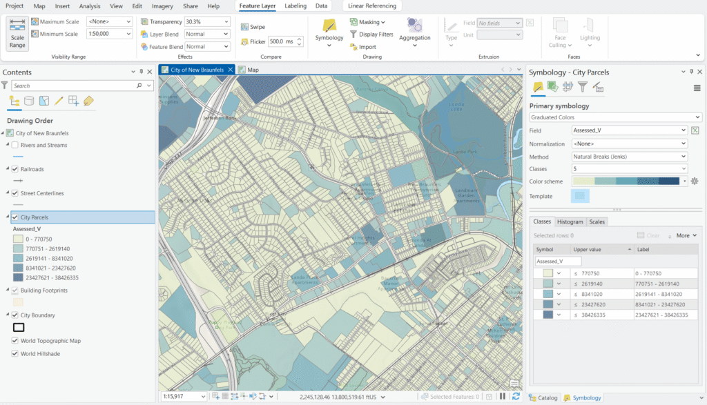Click the Contents search field

pos(72,86)
